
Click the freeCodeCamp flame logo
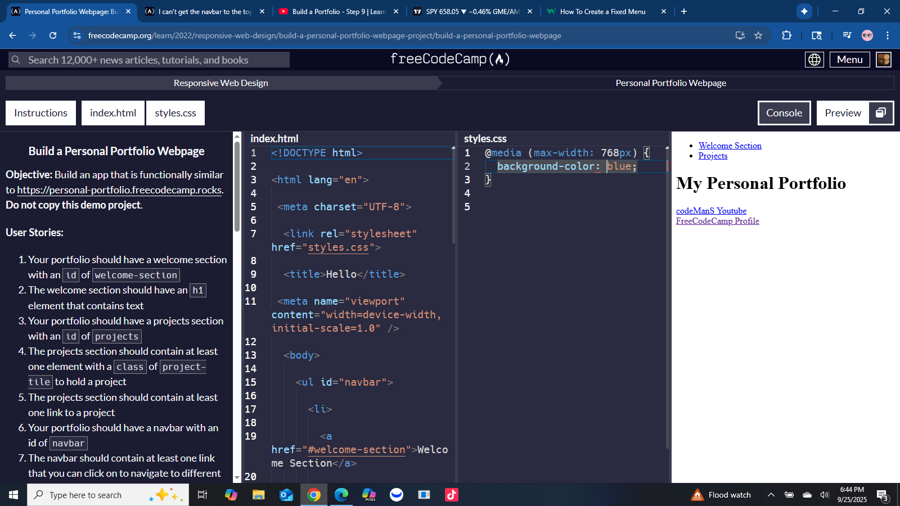click(501, 59)
